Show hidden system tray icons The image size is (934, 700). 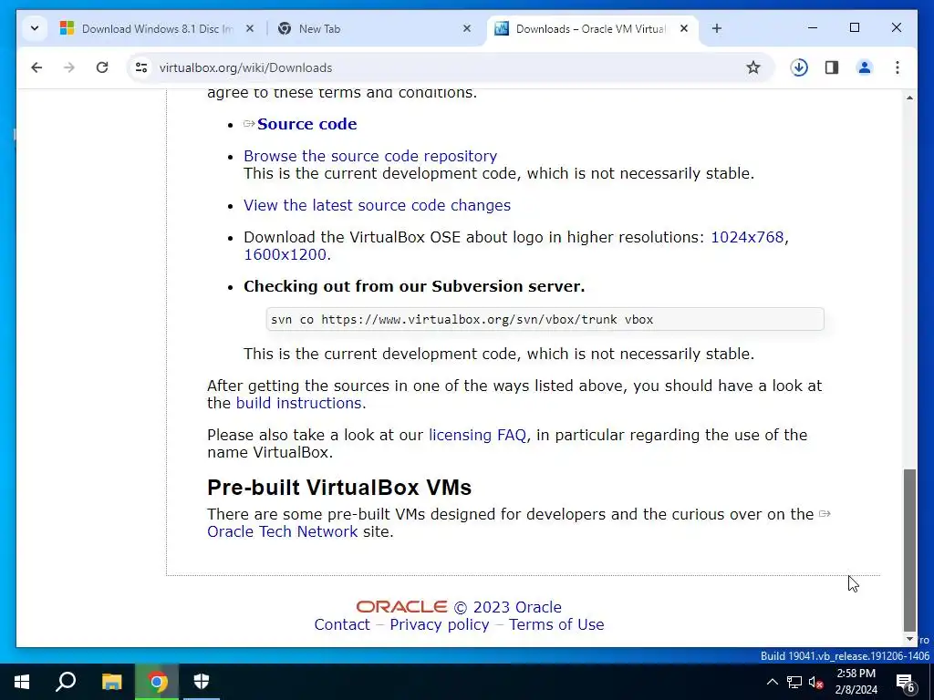click(x=772, y=682)
